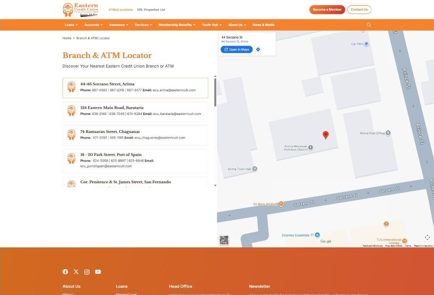Click the ecu_arima@easterncutt.com email

pos(174,90)
